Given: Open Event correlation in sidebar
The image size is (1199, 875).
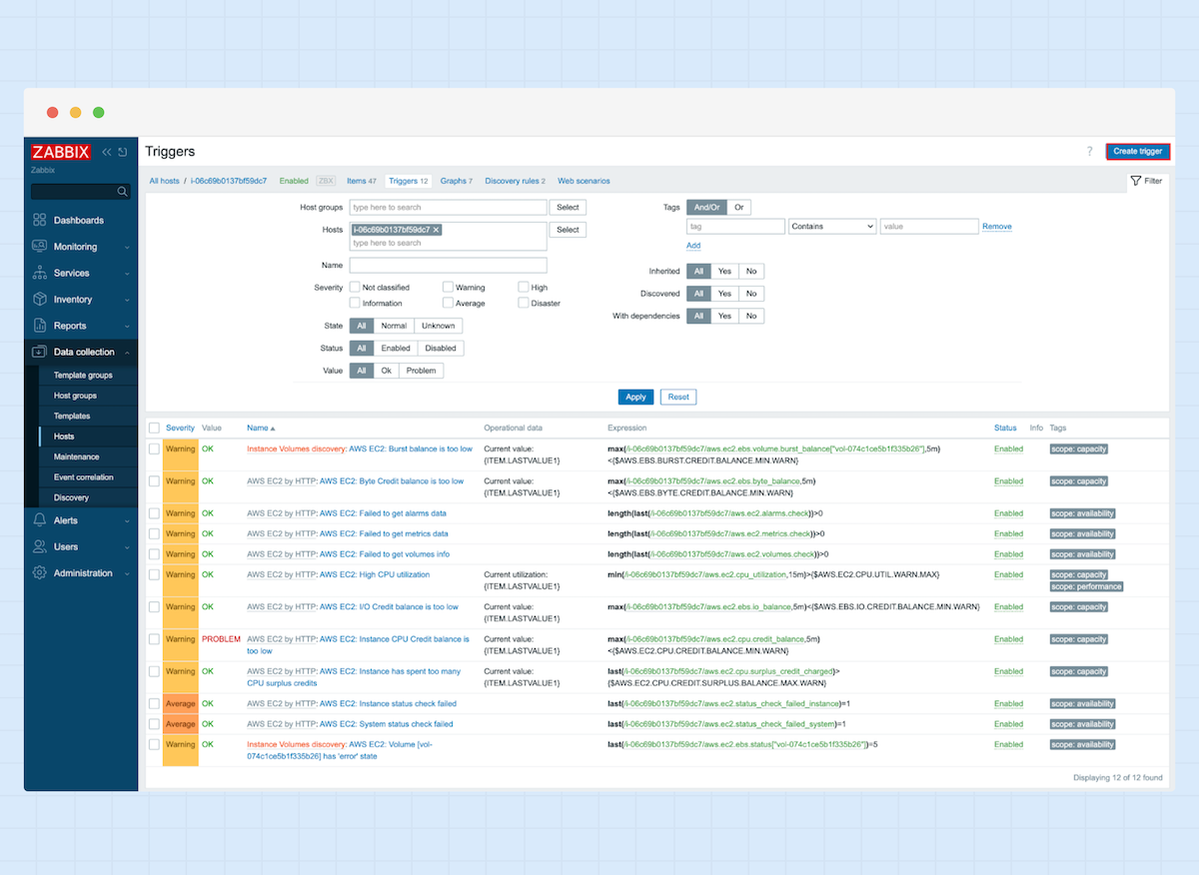Looking at the screenshot, I should 83,477.
